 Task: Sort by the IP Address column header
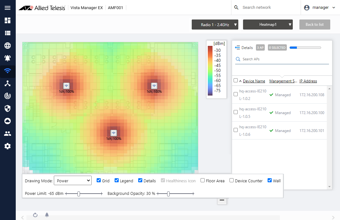point(308,81)
